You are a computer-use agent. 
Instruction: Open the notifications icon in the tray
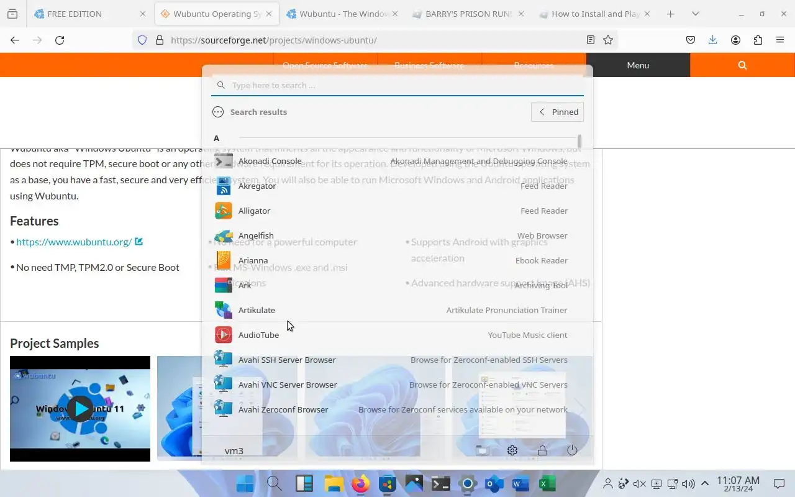(779, 484)
